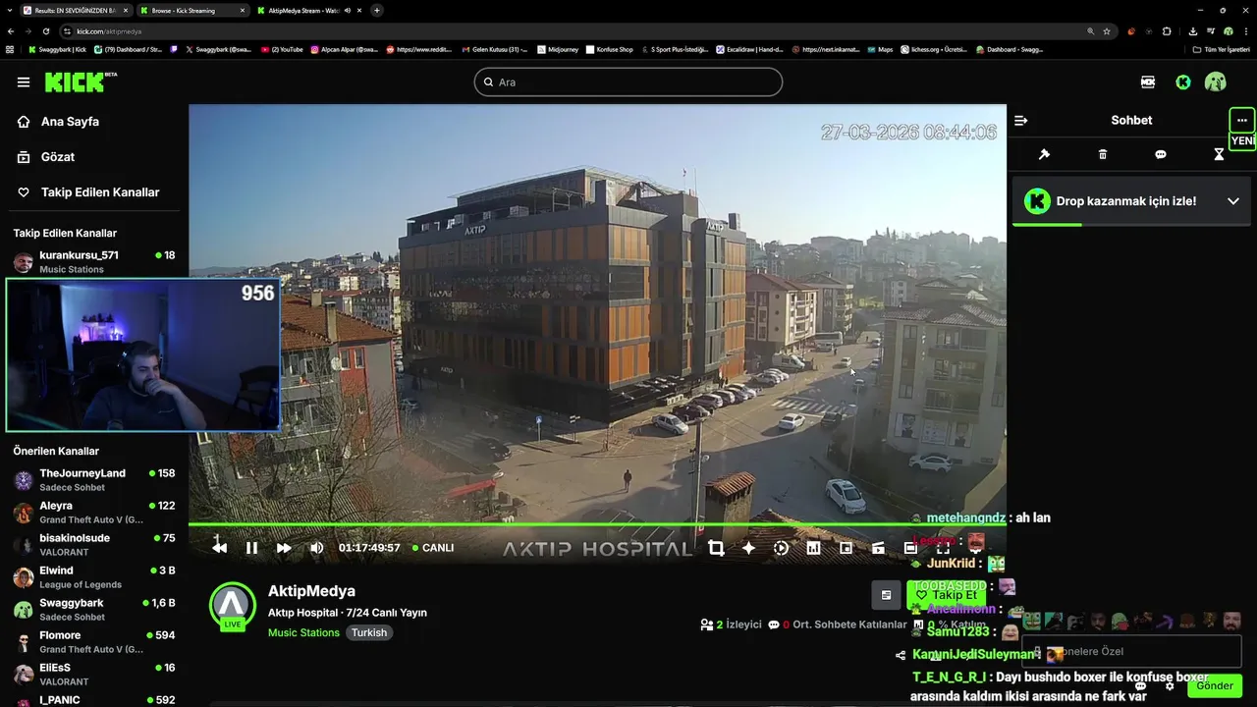Open the Flomore channel in the sidebar
The height and width of the screenshot is (707, 1257).
pos(94,641)
